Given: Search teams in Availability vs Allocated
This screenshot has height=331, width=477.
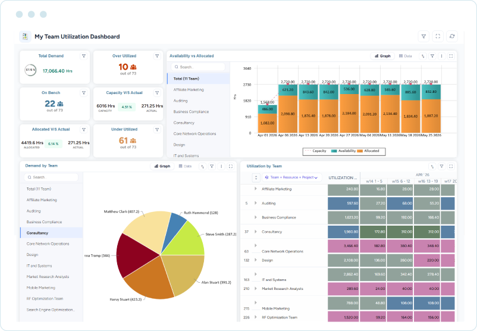Looking at the screenshot, I should click(x=198, y=67).
